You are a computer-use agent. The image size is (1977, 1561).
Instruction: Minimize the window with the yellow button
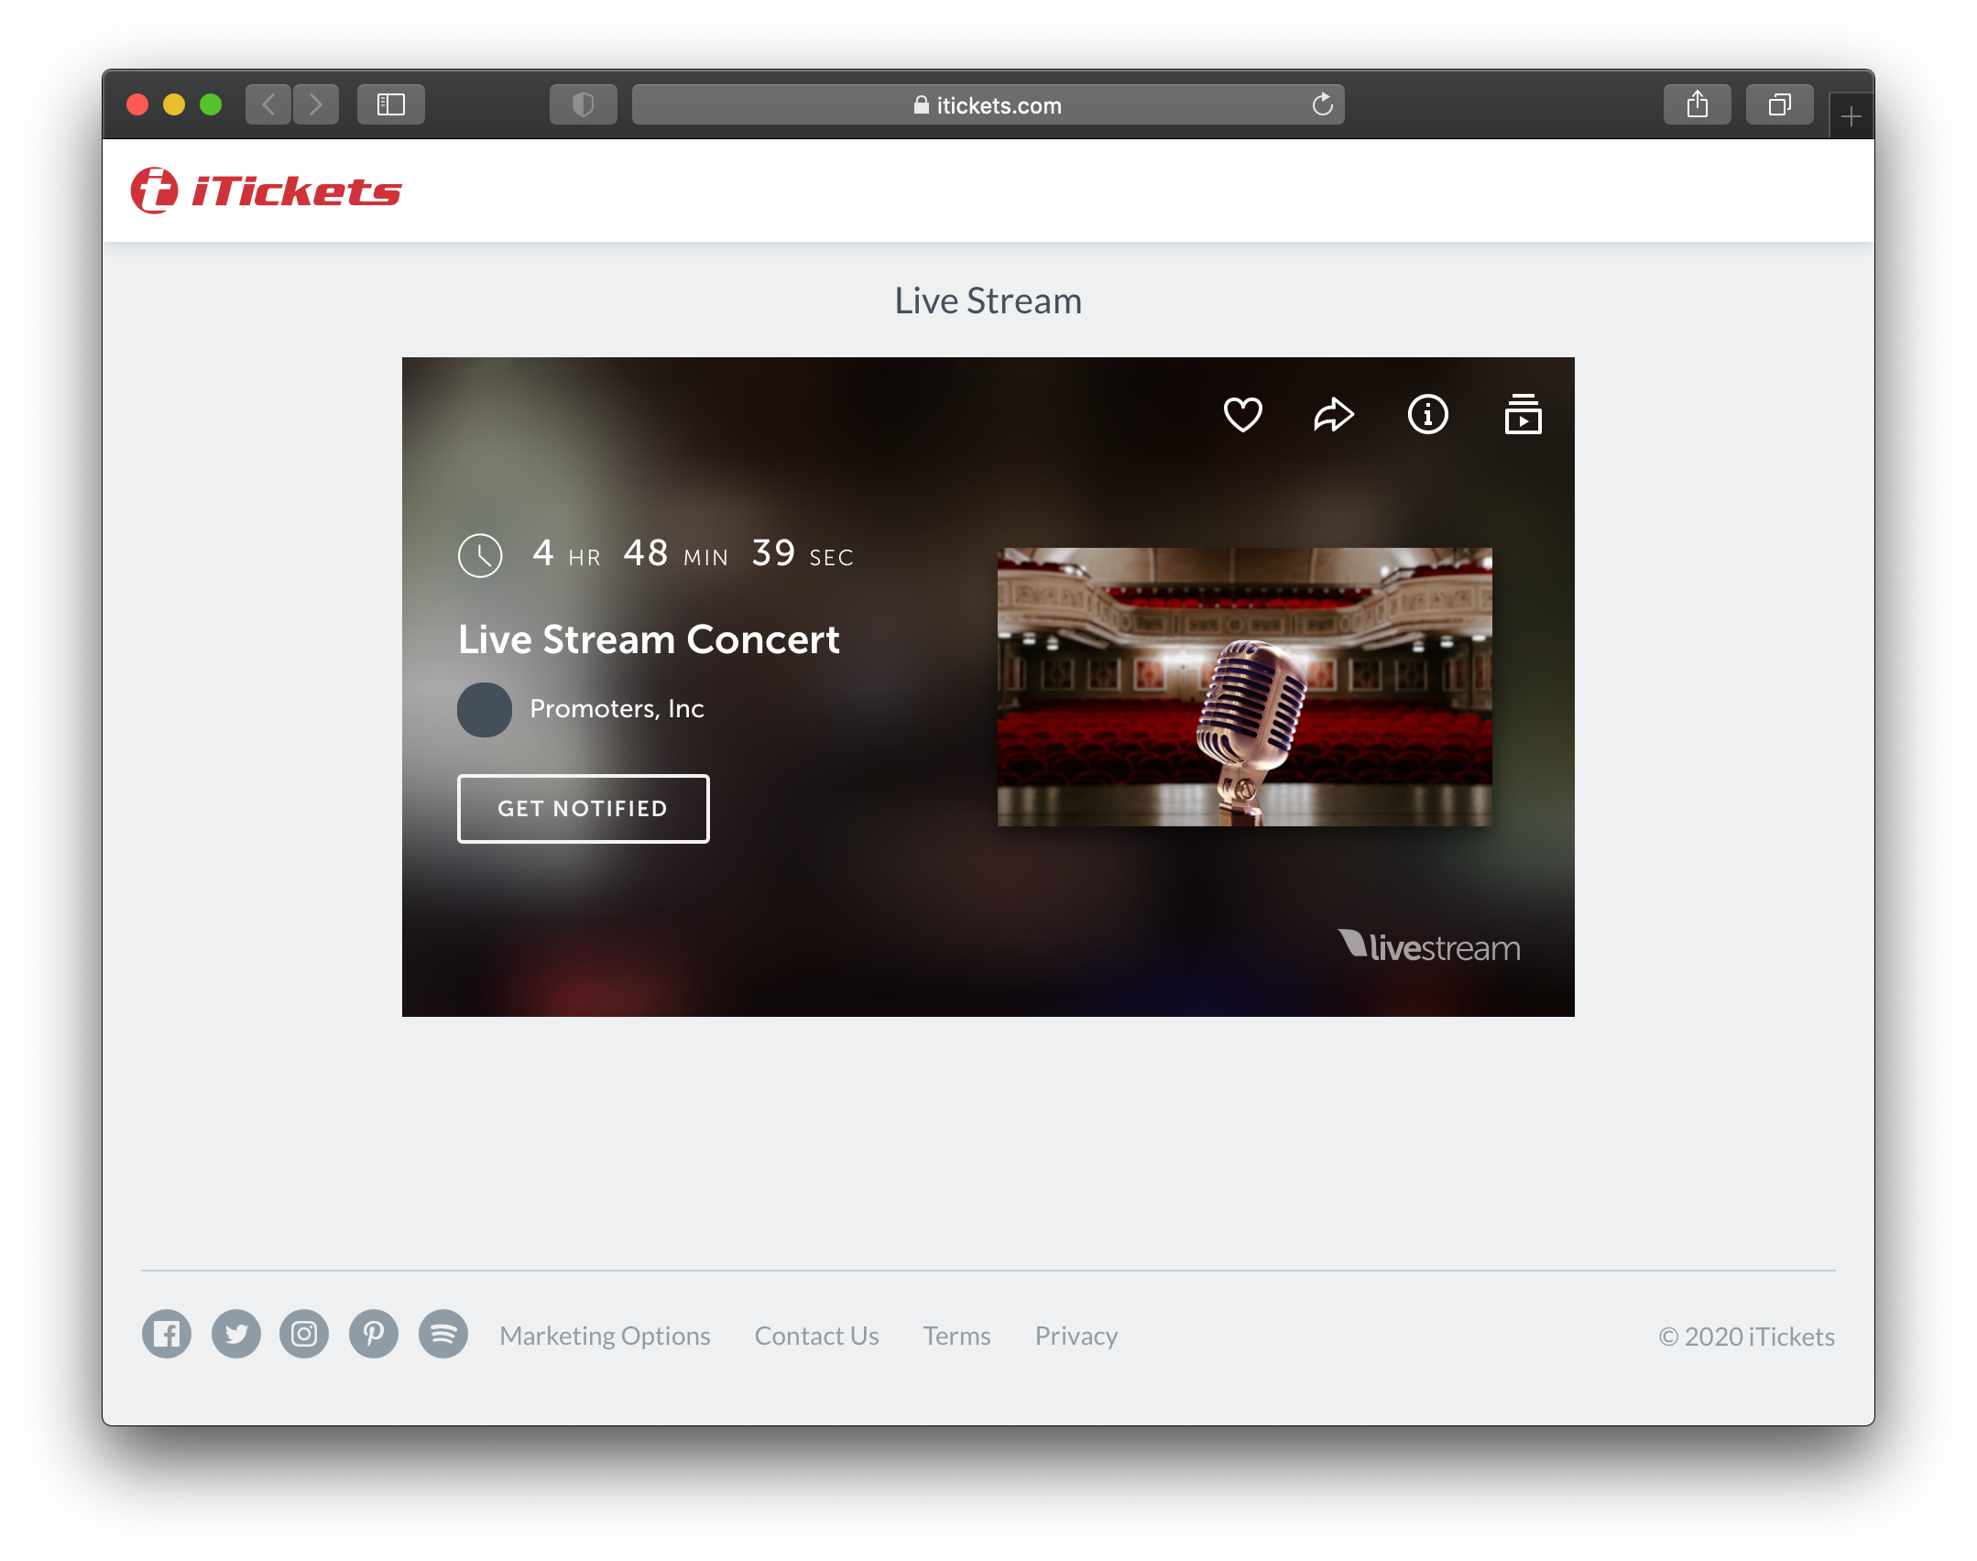tap(174, 104)
